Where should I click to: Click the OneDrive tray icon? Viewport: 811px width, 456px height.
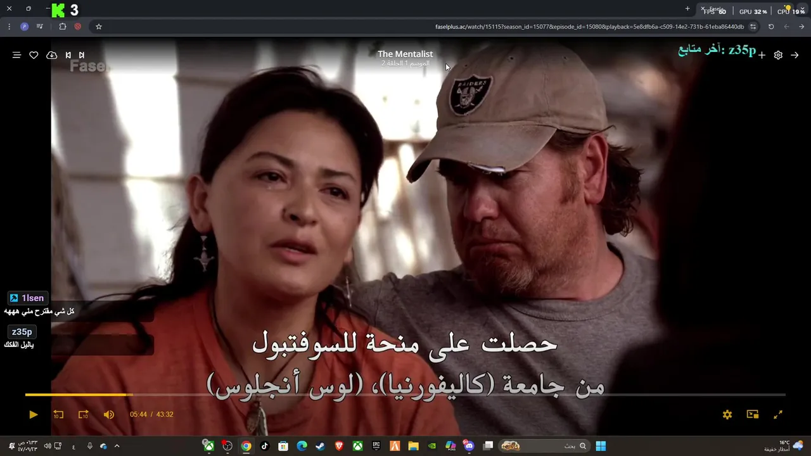tap(103, 446)
